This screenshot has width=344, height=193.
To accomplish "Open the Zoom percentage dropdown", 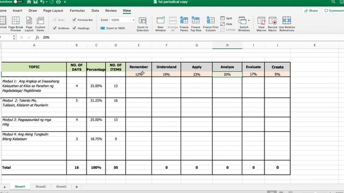I will 133,20.
